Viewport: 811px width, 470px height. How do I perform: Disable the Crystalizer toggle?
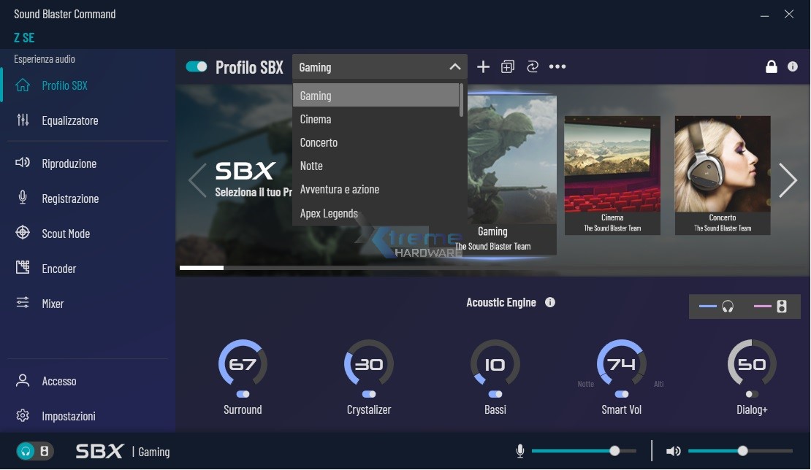(x=369, y=394)
